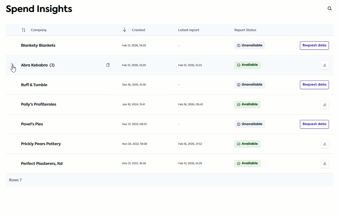This screenshot has height=216, width=340.
Task: Click the descending arrow on Created column
Action: (x=125, y=30)
